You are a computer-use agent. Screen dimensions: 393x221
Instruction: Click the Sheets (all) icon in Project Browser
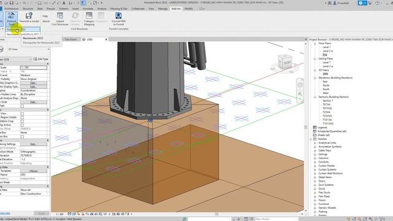point(315,135)
